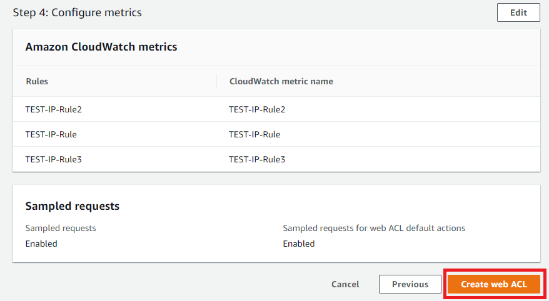
Task: Click the CloudWatch metric name column header
Action: (281, 81)
